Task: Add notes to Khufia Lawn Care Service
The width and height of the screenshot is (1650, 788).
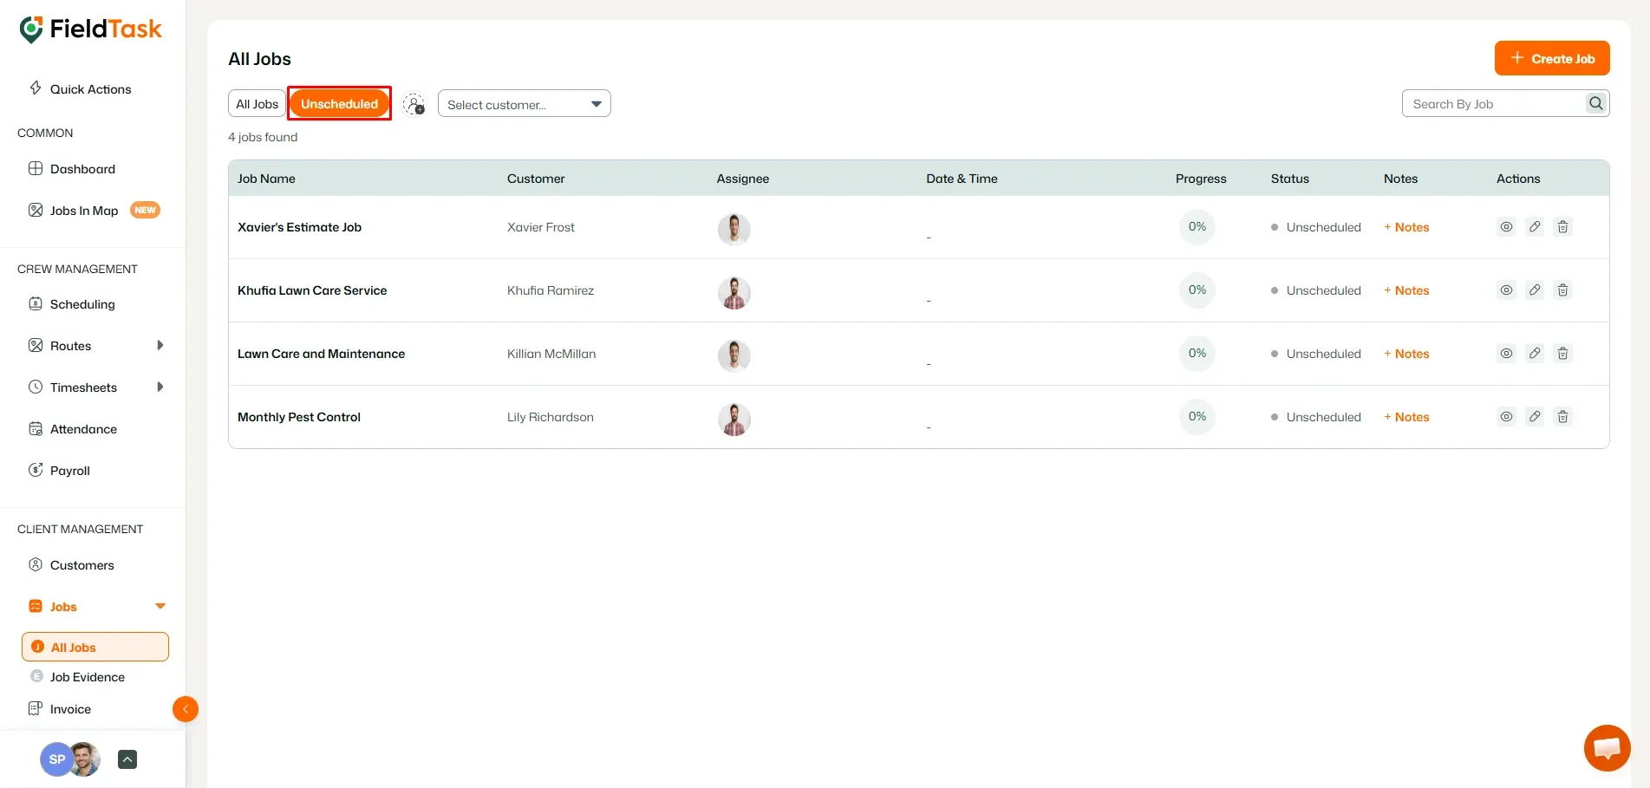Action: point(1406,290)
